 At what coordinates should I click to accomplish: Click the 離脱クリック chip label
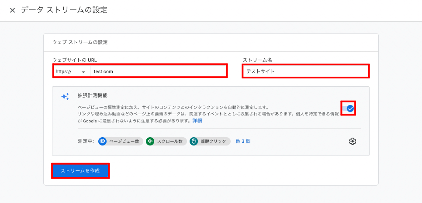tap(214, 141)
